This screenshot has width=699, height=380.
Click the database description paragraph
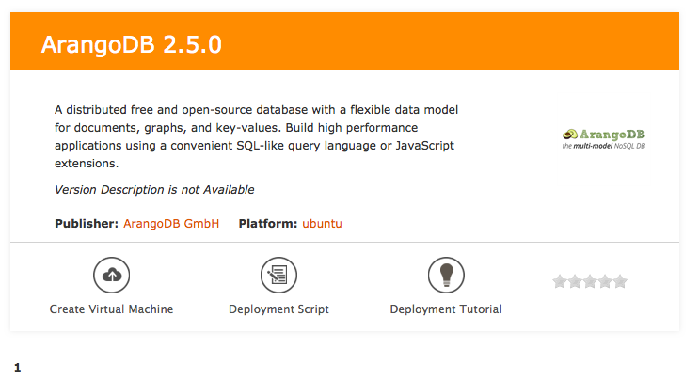(256, 136)
